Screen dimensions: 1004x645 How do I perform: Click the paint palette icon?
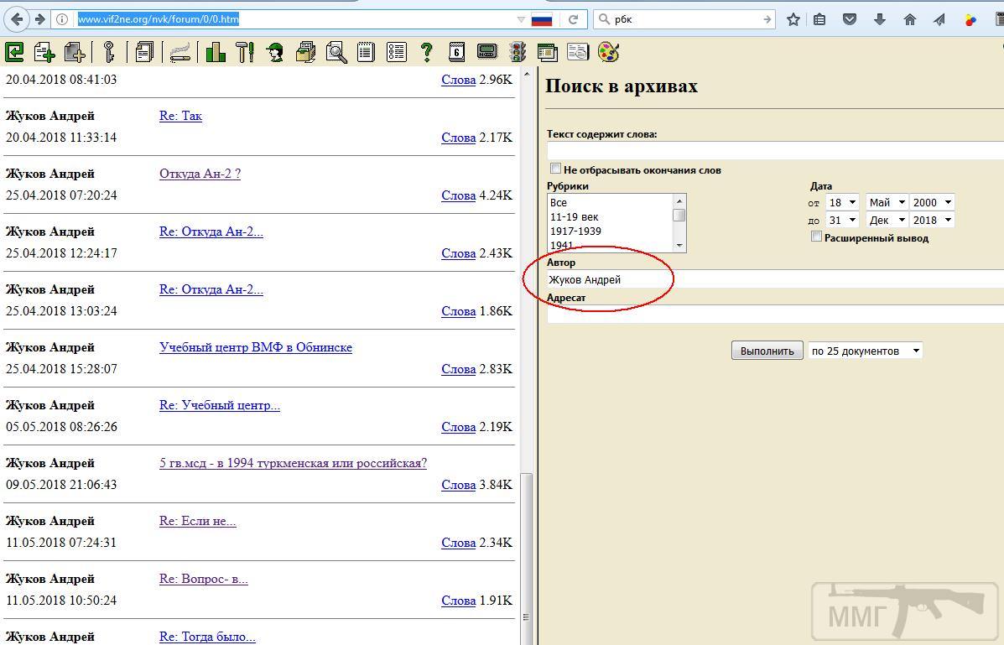click(x=608, y=53)
